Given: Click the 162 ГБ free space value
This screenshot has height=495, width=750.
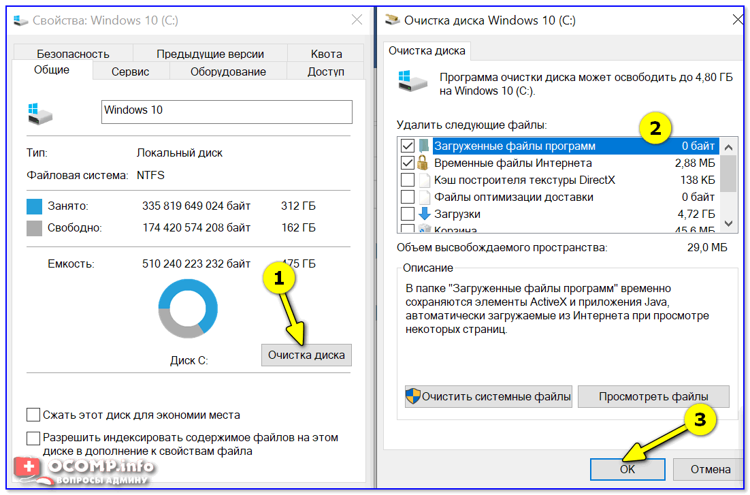Looking at the screenshot, I should tap(298, 227).
